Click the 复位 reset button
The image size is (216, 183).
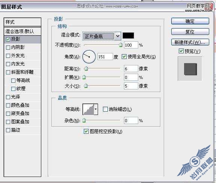click(x=190, y=32)
